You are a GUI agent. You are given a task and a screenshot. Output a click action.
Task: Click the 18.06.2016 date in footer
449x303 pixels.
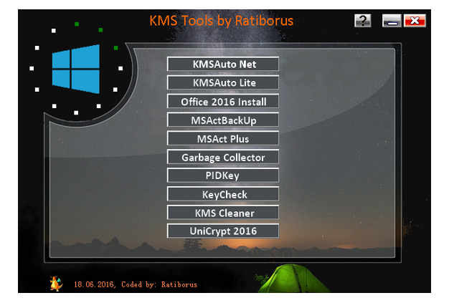[93, 284]
